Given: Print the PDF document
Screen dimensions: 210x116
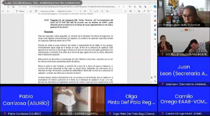Looking at the screenshot, I should pos(130,11).
